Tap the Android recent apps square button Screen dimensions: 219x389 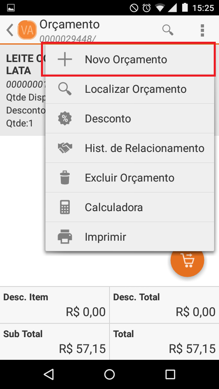pyautogui.click(x=170, y=374)
